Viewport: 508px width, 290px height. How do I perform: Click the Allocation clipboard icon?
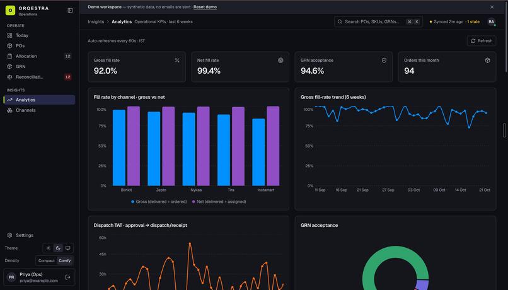click(9, 56)
